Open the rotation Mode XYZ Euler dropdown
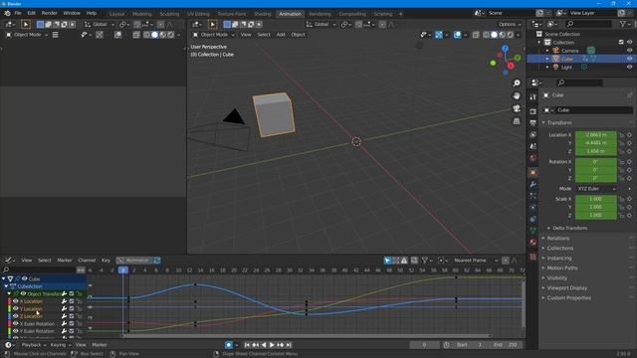This screenshot has width=637, height=358. 596,189
